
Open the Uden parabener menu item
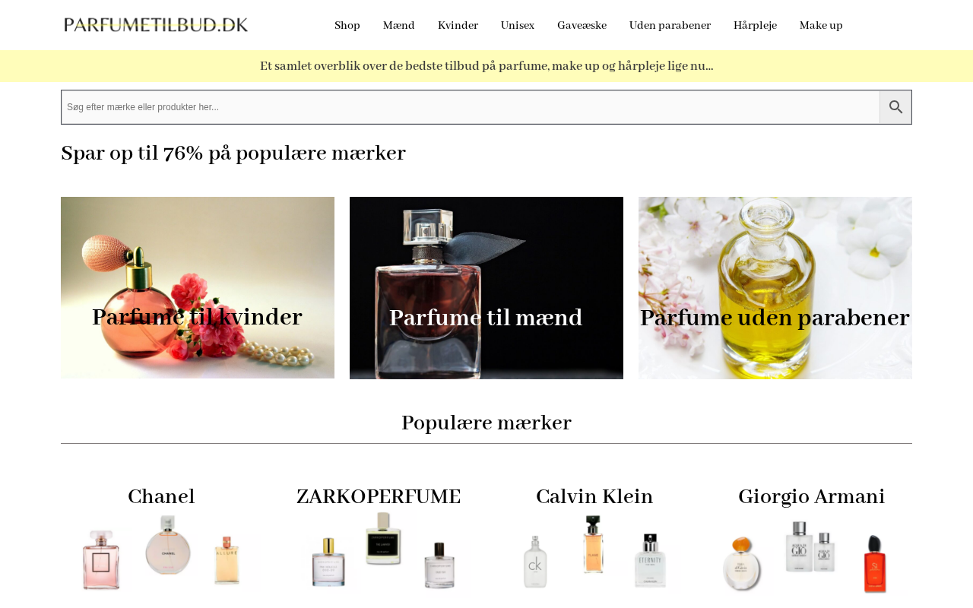(x=670, y=26)
